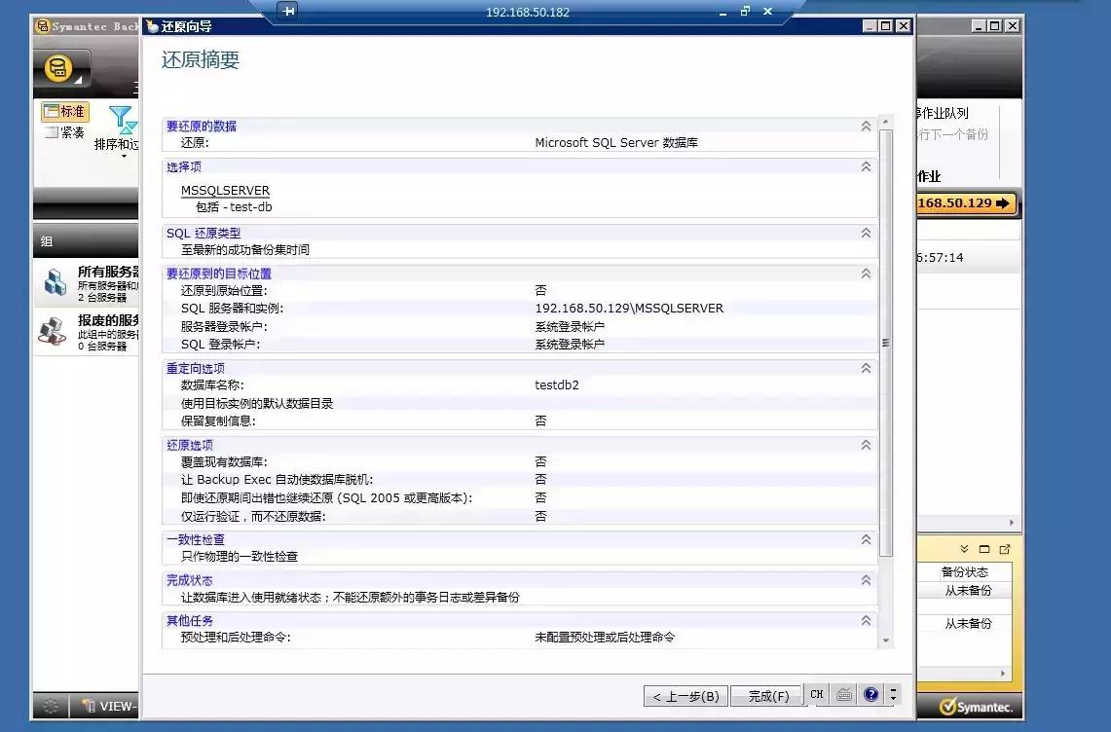
Task: Click the Microsoft SQL Server 数据库 text
Action: (x=616, y=142)
